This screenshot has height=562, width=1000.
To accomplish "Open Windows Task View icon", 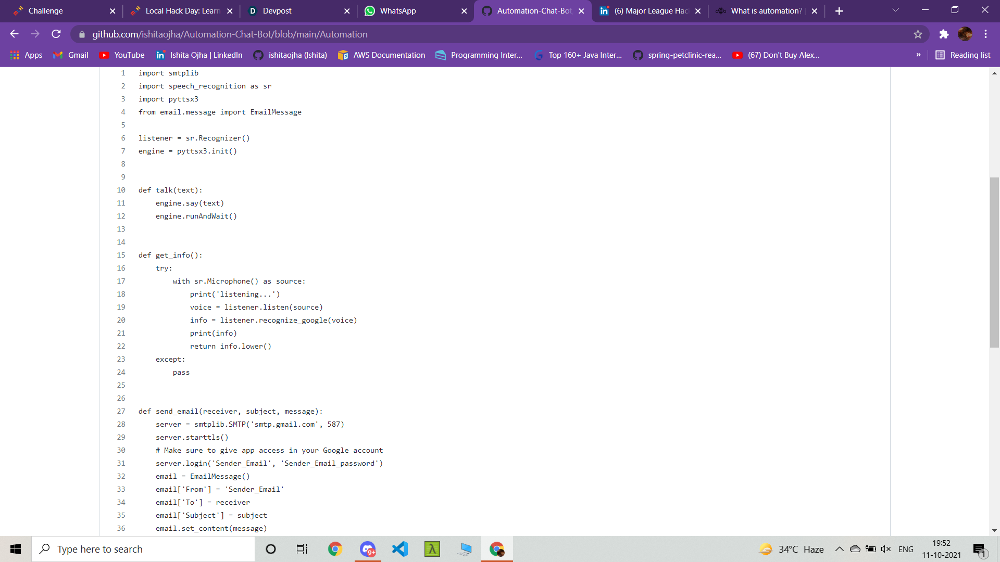I will (x=302, y=549).
